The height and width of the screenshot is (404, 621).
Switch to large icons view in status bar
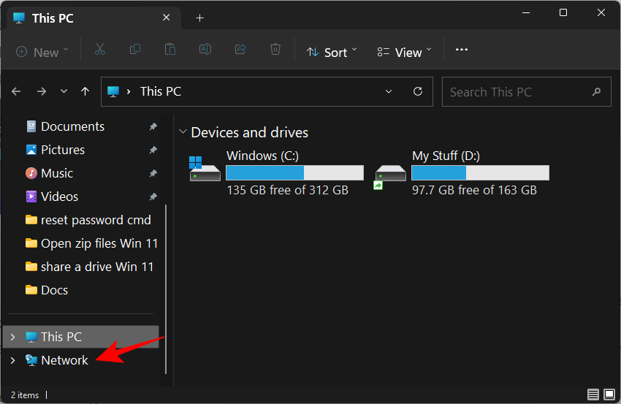[609, 395]
